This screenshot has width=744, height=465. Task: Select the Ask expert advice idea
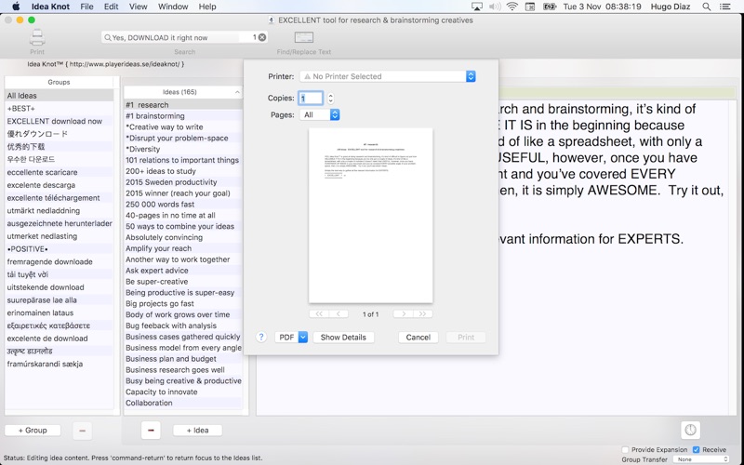point(183,271)
